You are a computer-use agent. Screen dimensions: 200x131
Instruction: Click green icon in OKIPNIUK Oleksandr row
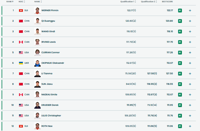[180, 63]
